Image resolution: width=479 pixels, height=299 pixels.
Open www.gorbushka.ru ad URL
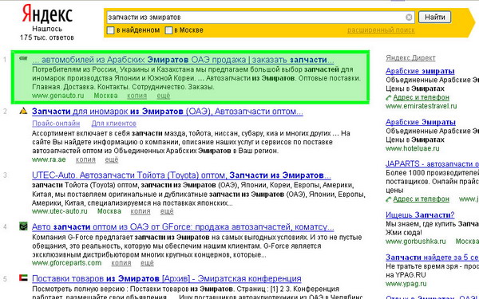point(416,242)
